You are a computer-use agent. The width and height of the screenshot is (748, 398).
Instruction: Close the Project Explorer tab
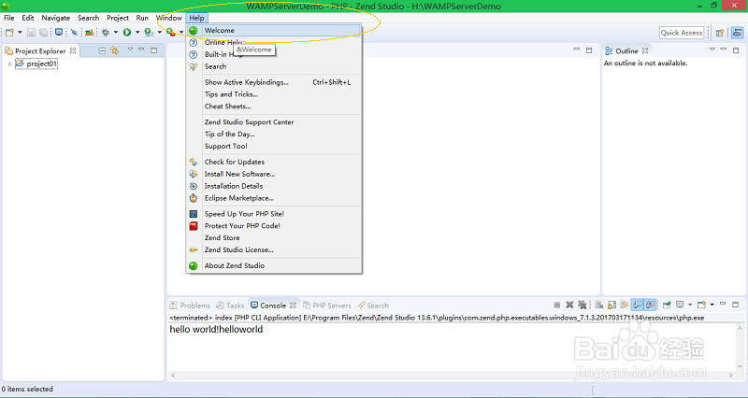coord(73,50)
